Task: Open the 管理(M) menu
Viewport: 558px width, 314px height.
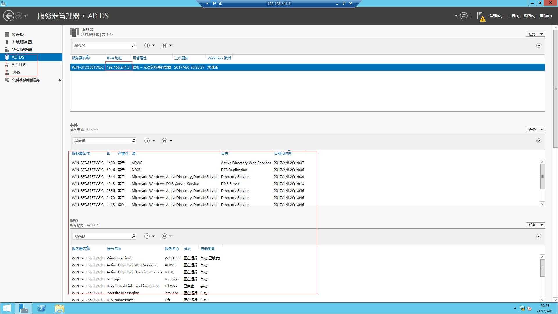Action: (496, 16)
